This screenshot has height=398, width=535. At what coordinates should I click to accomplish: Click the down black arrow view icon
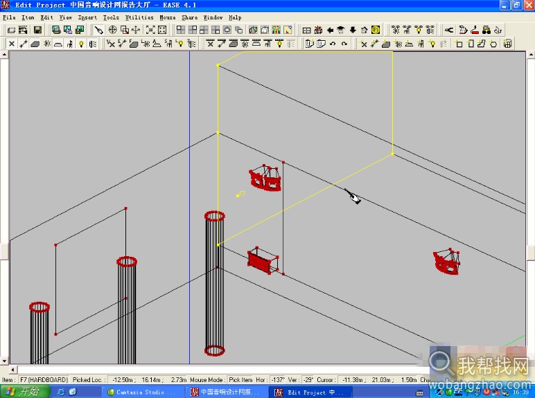[353, 30]
